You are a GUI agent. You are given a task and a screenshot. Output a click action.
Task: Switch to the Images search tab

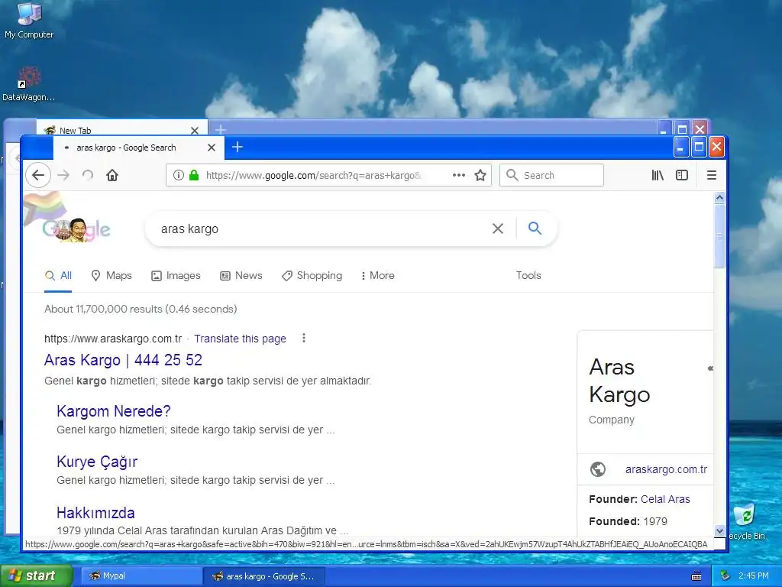(176, 275)
